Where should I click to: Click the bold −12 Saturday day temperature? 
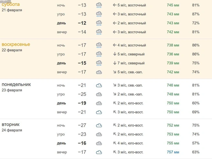click(x=82, y=23)
